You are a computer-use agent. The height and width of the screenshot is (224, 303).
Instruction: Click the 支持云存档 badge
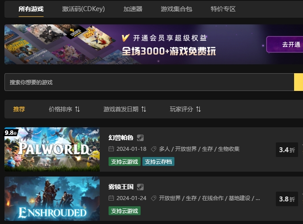158,161
